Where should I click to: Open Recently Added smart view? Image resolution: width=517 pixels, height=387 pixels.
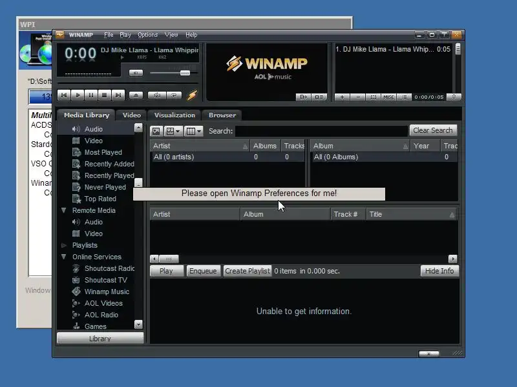pos(109,164)
